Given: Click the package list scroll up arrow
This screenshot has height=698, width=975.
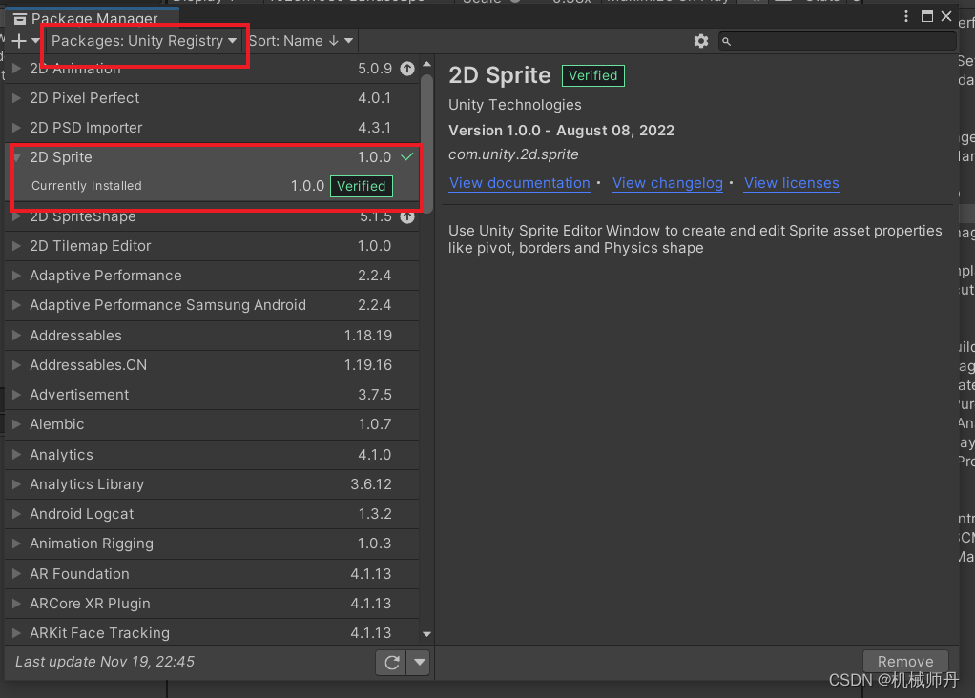Looking at the screenshot, I should (x=426, y=64).
